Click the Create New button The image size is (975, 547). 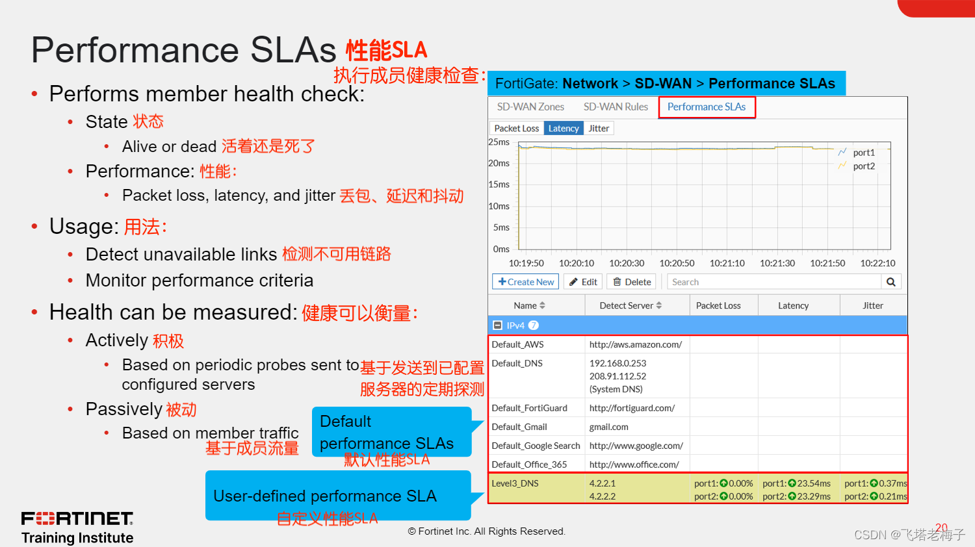pos(526,282)
